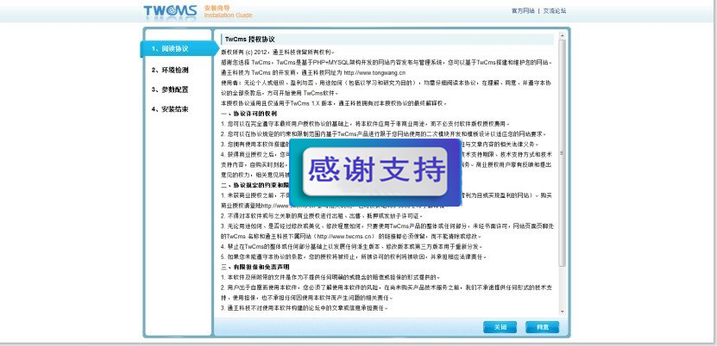Click heading 一、协议许可的权利
This screenshot has height=346, width=717.
[x=248, y=113]
